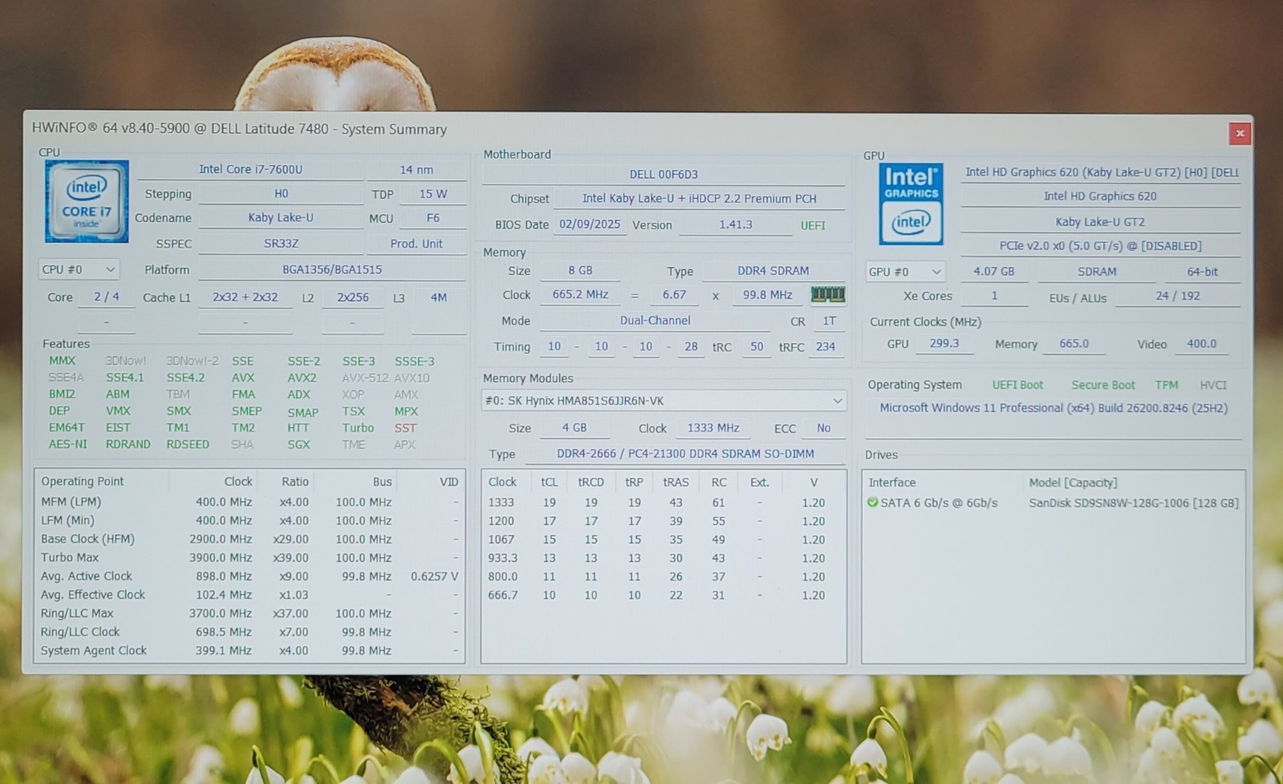Click the 14 nm process value

click(416, 170)
